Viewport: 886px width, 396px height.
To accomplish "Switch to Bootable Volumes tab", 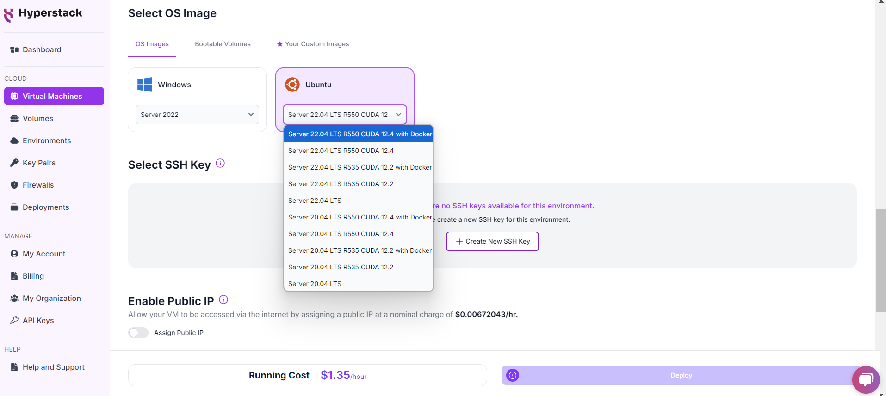I will click(x=223, y=44).
